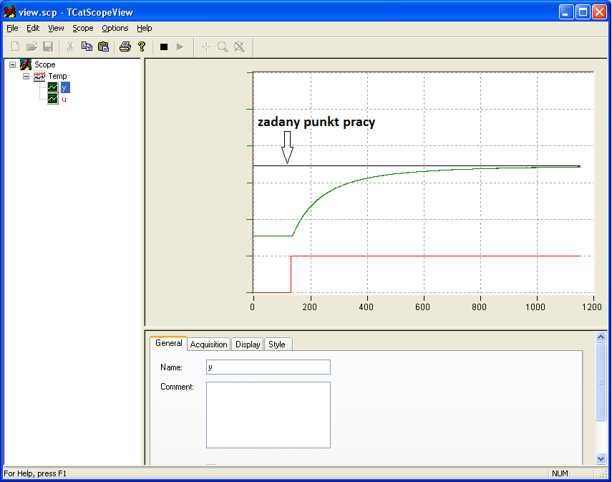Switch to the General tab
The width and height of the screenshot is (612, 482).
point(169,343)
